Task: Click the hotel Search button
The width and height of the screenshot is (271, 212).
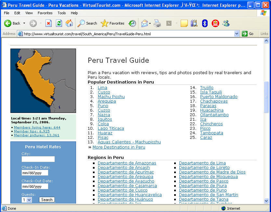Action: [x=47, y=200]
